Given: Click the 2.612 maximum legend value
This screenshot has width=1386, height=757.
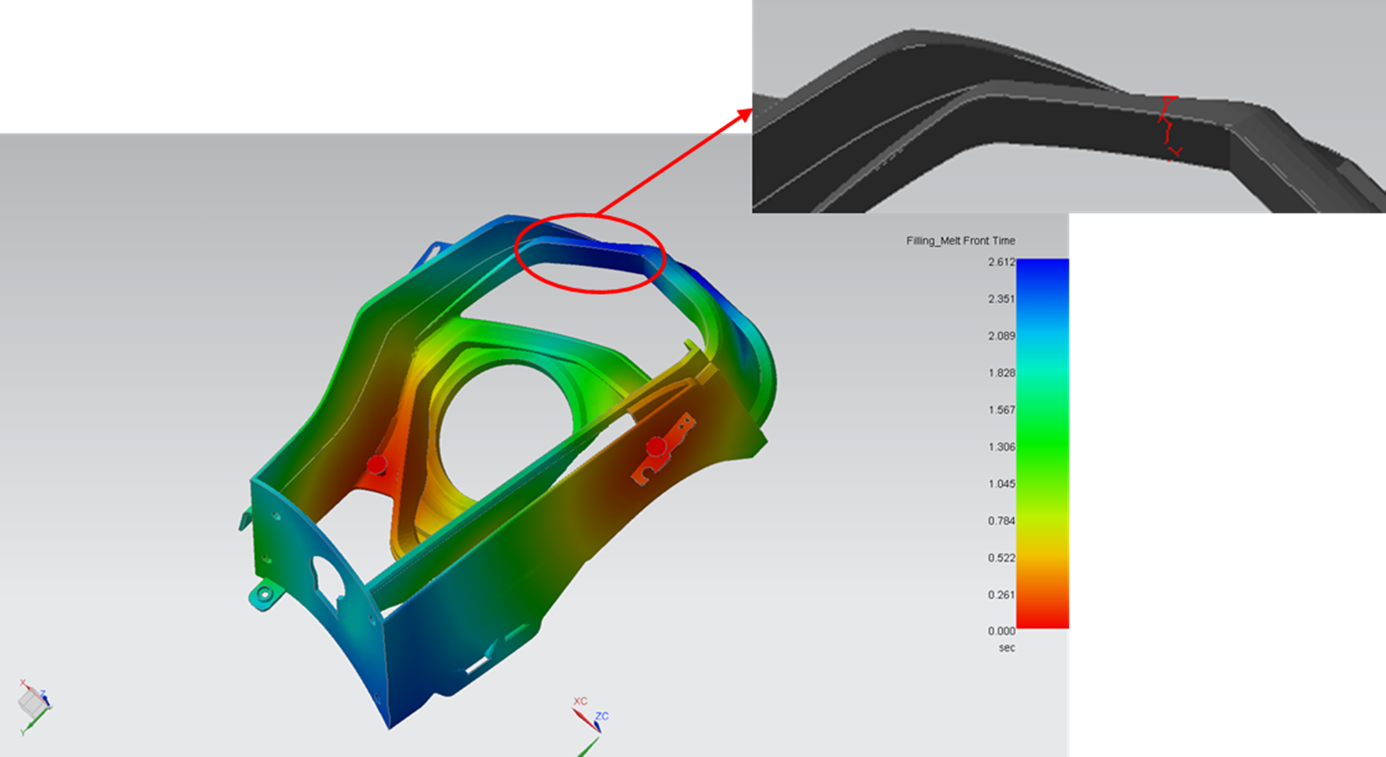Looking at the screenshot, I should point(1001,262).
